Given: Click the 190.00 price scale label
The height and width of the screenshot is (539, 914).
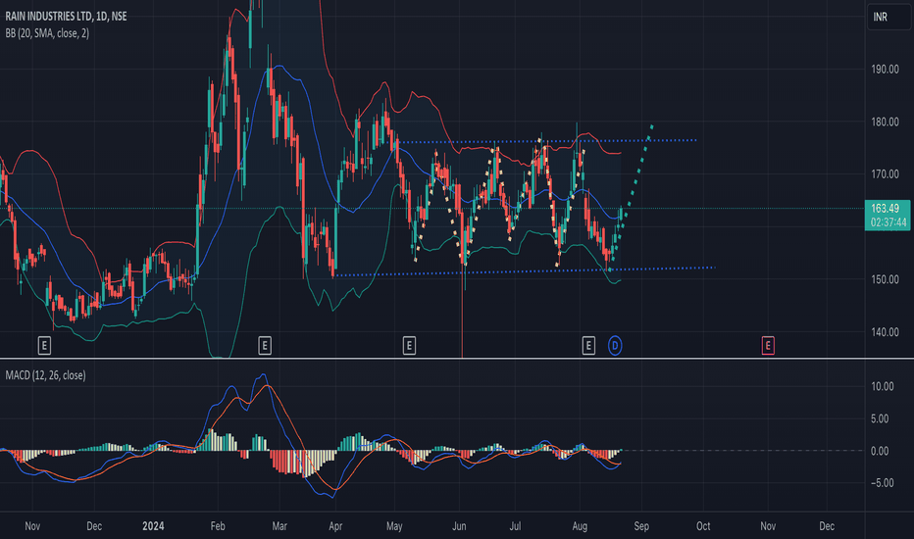Looking at the screenshot, I should tap(885, 70).
